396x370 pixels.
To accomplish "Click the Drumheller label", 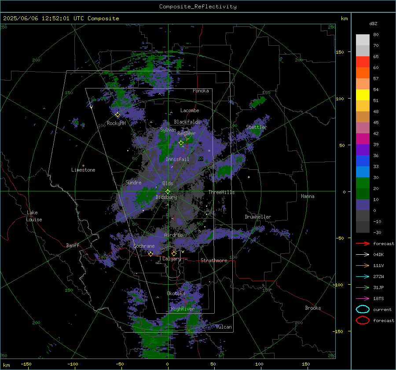I will click(258, 217).
